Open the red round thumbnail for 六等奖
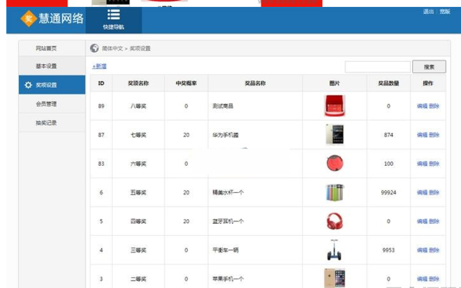461x288 pixels. 335,164
